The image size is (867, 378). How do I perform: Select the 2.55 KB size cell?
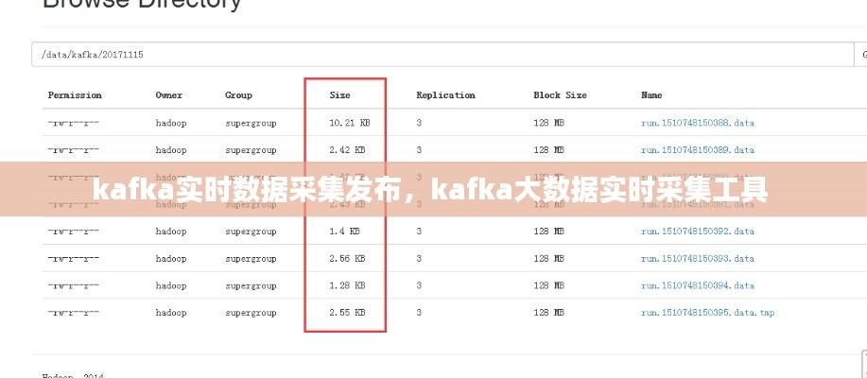pos(347,312)
